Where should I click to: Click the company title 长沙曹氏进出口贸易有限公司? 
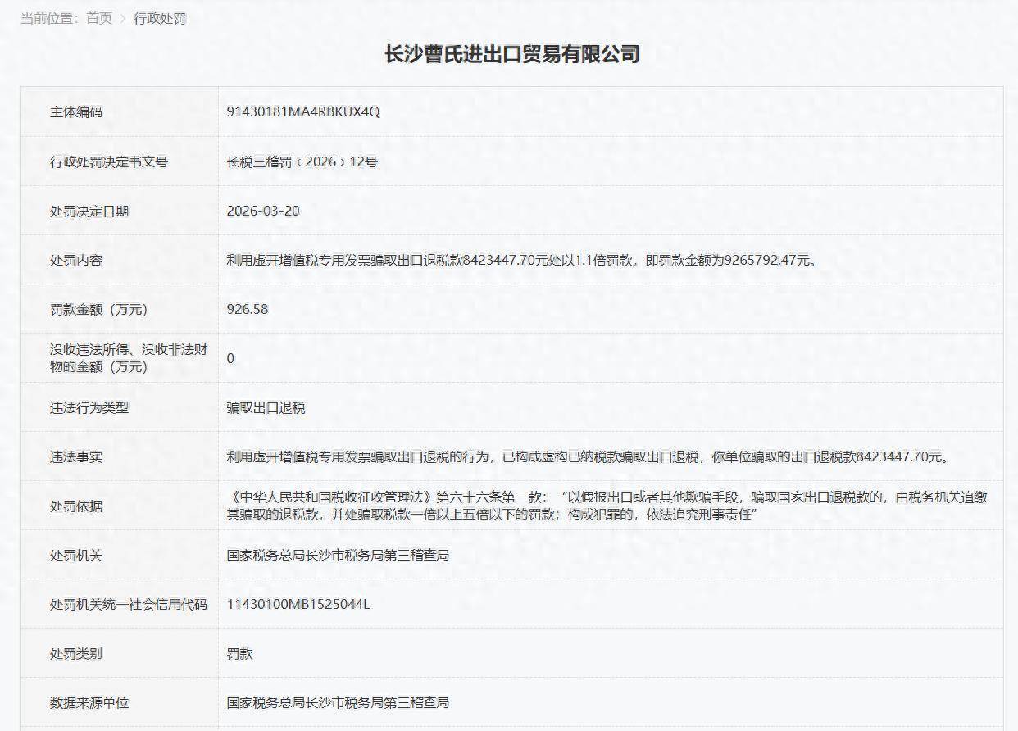[511, 54]
